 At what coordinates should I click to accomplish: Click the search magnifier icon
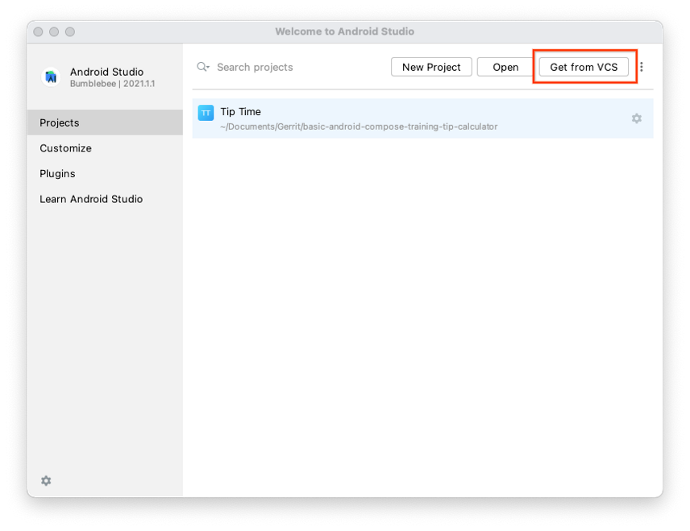point(202,67)
